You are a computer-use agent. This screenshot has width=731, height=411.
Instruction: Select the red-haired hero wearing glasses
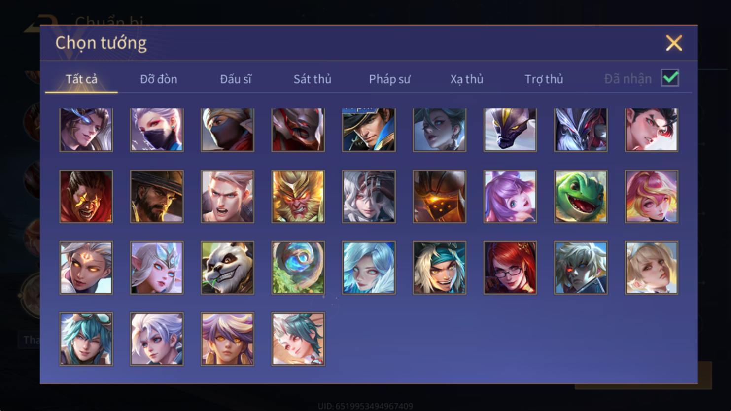510,268
